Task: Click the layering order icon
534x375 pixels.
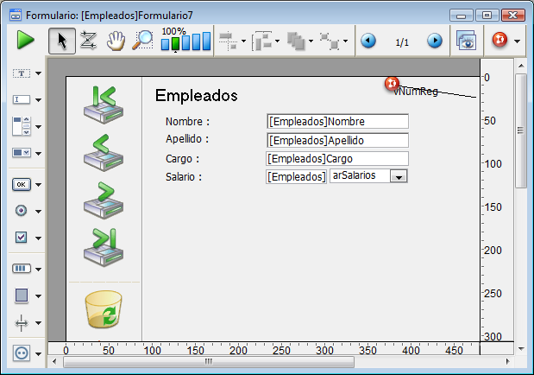Action: click(x=296, y=41)
